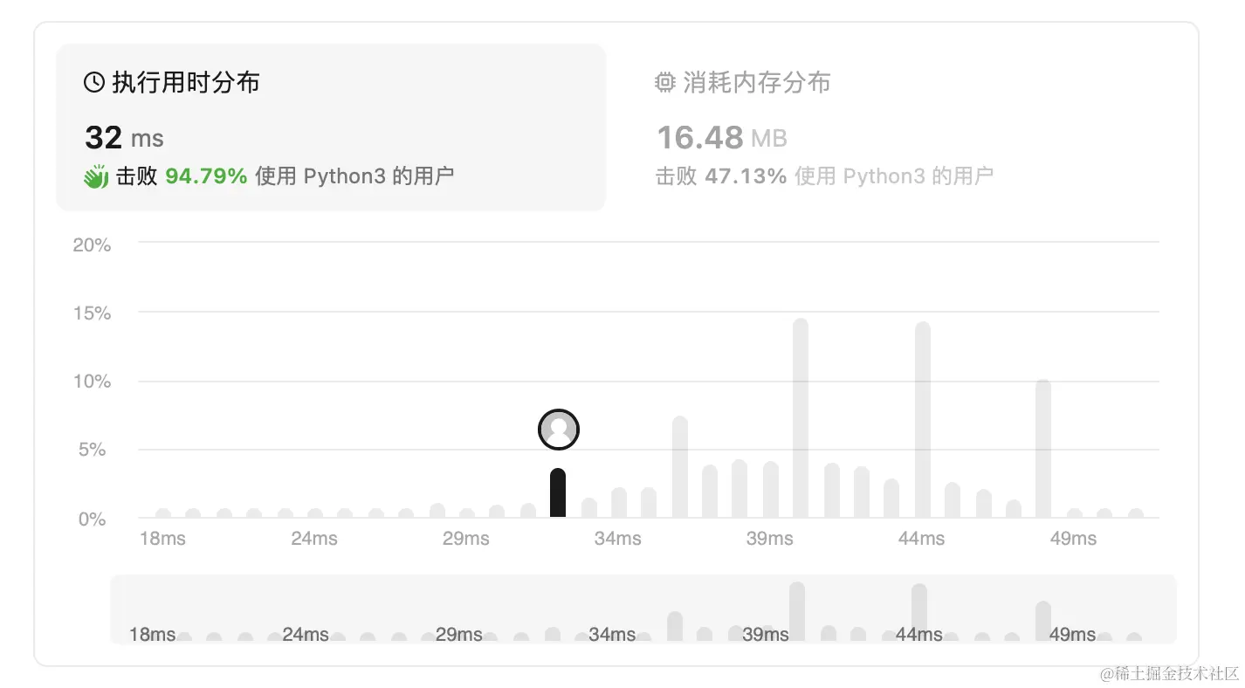Viewport: 1245px width, 688px height.
Task: Click the 18ms label in range slider
Action: coord(153,635)
